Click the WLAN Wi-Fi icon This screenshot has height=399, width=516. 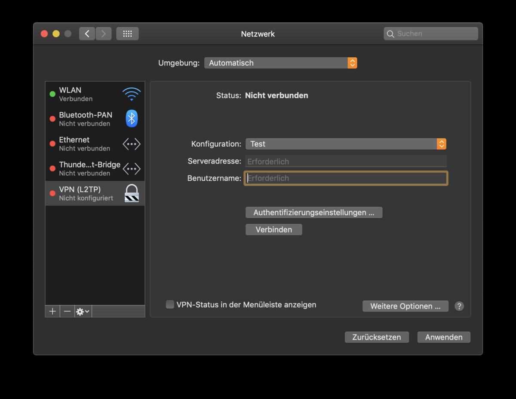tap(131, 94)
